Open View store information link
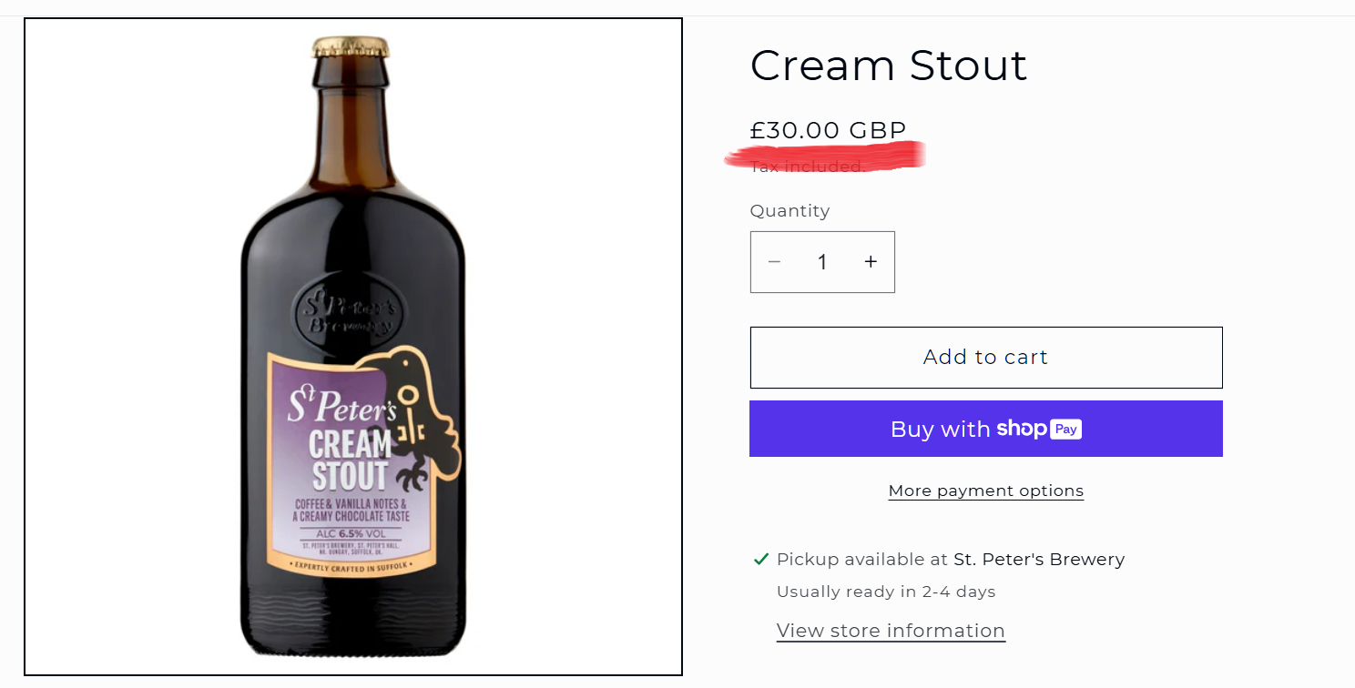1355x688 pixels. click(891, 631)
